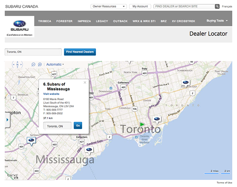Focus the Toronto, ON location input above map
The image size is (237, 187).
click(33, 52)
